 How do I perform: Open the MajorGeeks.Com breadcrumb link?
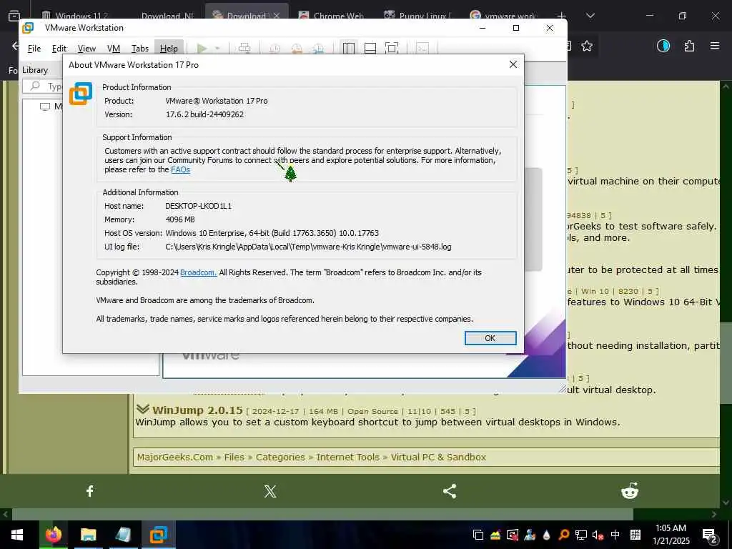[x=175, y=457]
